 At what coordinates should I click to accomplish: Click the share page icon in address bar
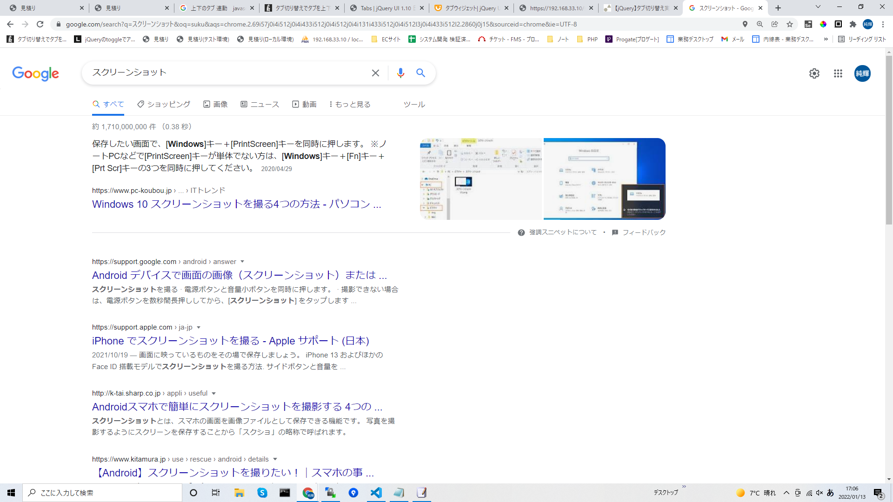click(x=775, y=24)
